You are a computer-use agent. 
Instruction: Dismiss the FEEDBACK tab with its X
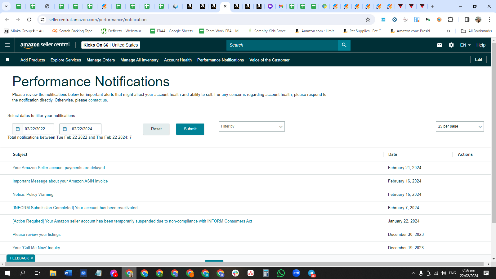coord(32,258)
